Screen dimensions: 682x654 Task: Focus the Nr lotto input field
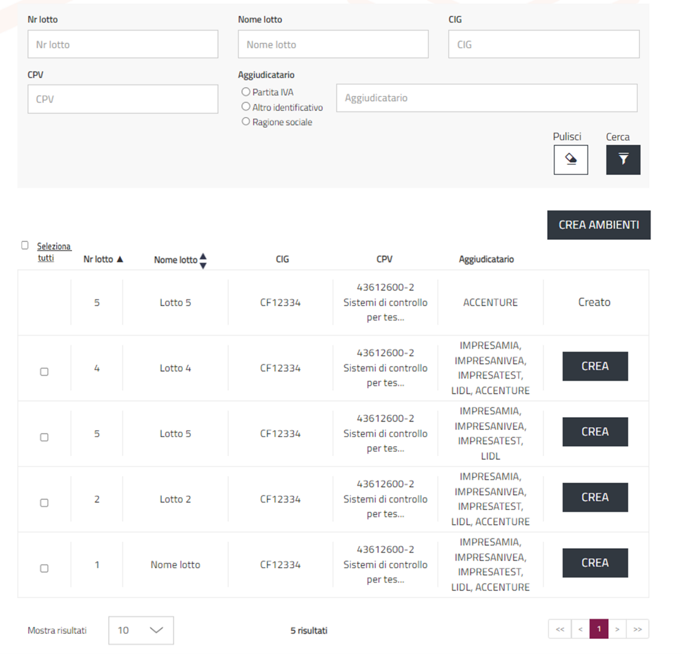pos(123,44)
